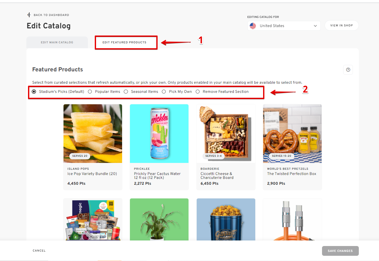Select Stadium's Picks (Default) radio

coord(34,92)
